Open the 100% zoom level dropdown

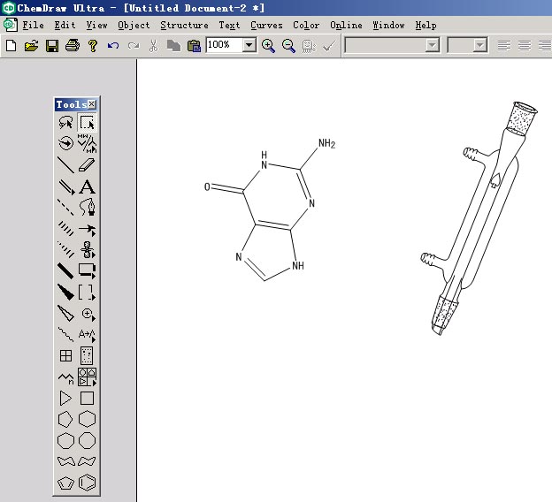pos(249,45)
